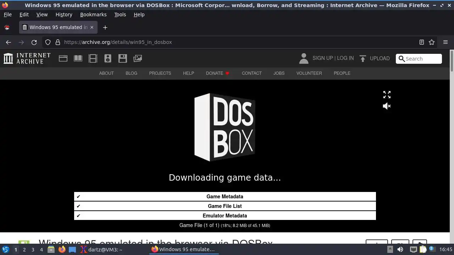
Task: Click the UPLOAD link
Action: pyautogui.click(x=380, y=58)
